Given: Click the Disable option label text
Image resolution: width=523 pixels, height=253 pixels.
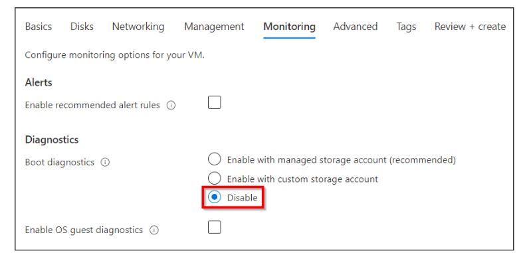Looking at the screenshot, I should coord(242,198).
